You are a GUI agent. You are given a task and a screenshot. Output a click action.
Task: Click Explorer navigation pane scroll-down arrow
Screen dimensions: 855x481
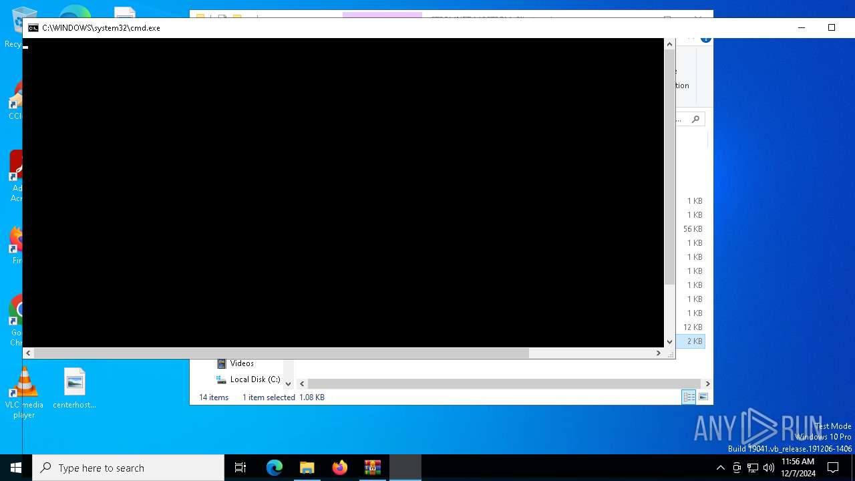point(289,383)
